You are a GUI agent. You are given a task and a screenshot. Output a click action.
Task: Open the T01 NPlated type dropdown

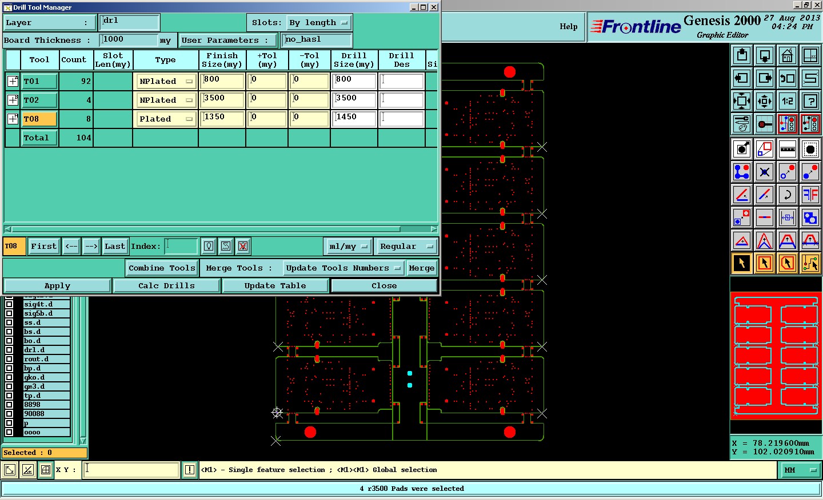tap(166, 81)
